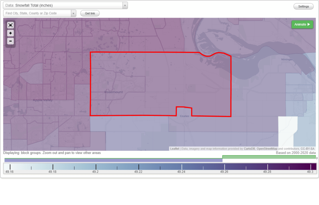Click the Rosemount map label
This screenshot has width=319, height=205.
[114, 92]
